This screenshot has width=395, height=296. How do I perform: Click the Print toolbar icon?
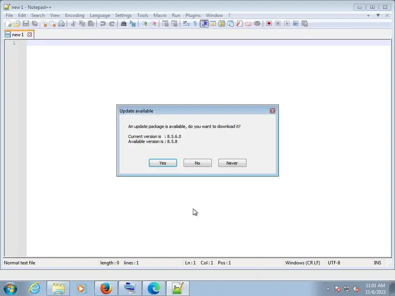61,24
